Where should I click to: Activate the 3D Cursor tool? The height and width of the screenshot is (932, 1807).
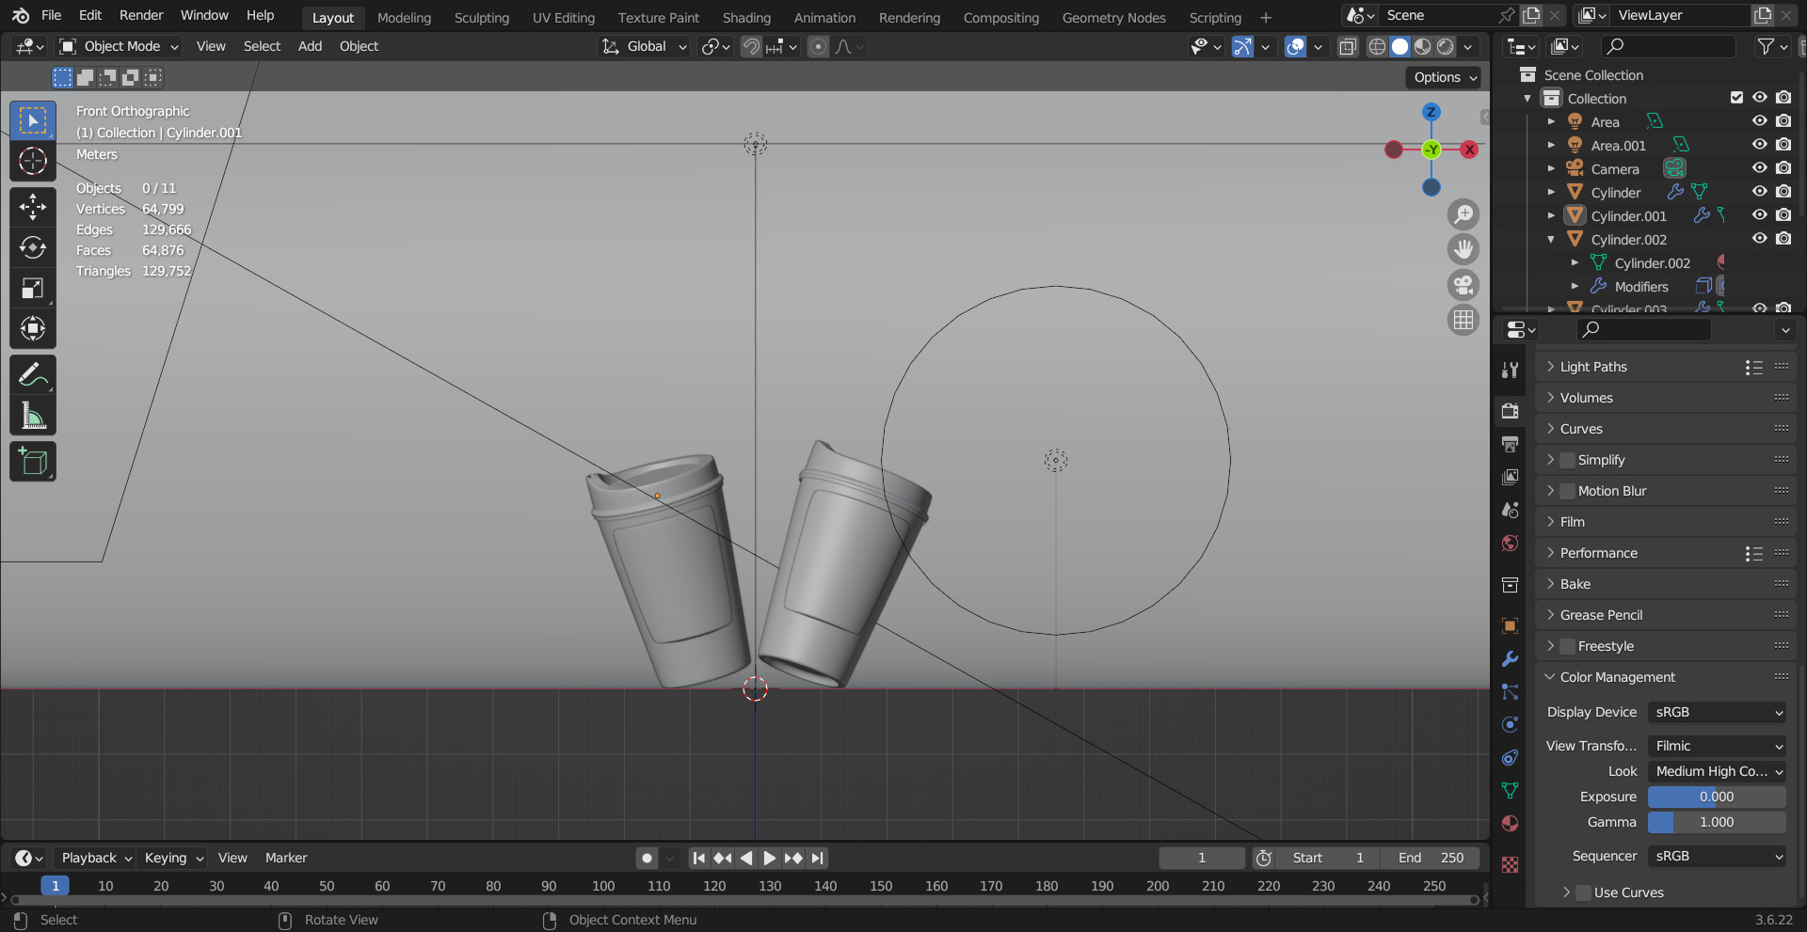point(33,162)
